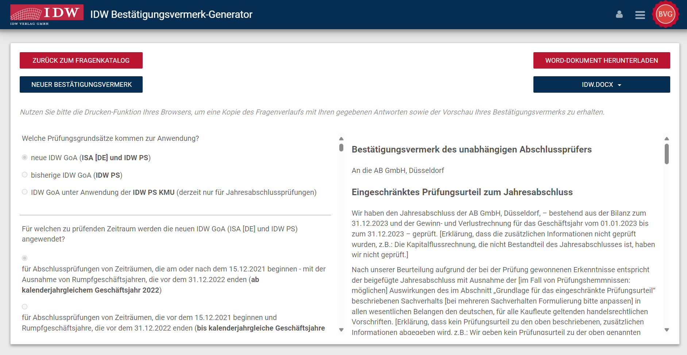The image size is (687, 355).
Task: Click paragraph starting Wir haben den Jahresabschluss
Action: click(x=503, y=234)
